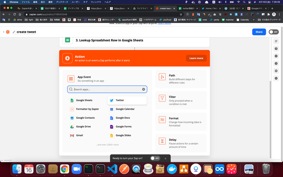Add a Delay step
Viewport: 283px width, 177px height.
coord(181,143)
